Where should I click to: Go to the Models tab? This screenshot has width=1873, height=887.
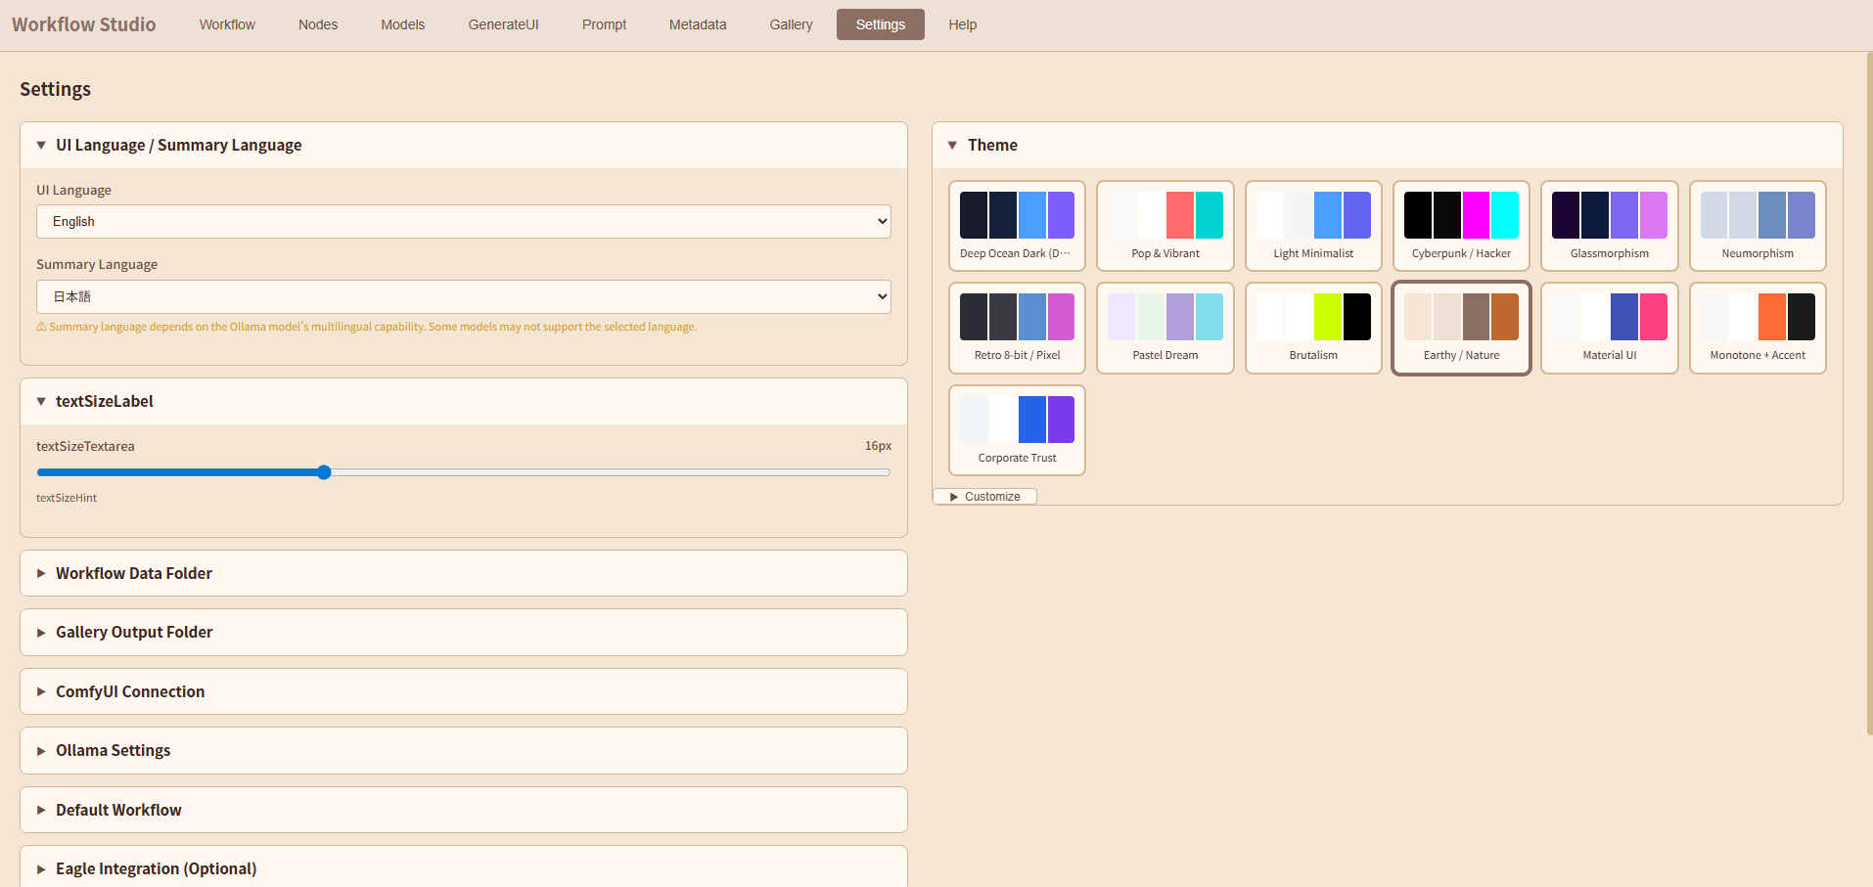point(403,24)
